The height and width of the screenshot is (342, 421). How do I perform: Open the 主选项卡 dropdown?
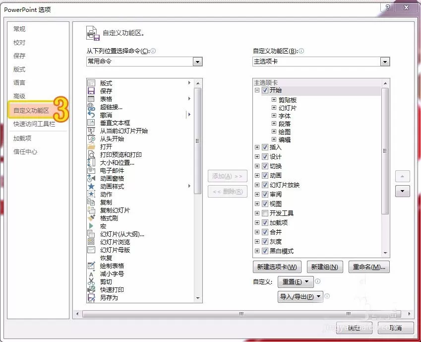coord(385,62)
